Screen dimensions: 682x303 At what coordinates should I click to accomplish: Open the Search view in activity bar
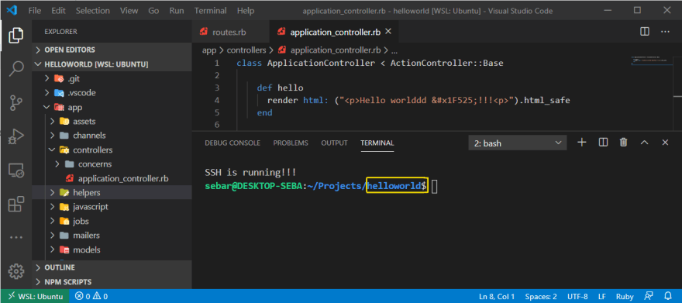click(16, 69)
